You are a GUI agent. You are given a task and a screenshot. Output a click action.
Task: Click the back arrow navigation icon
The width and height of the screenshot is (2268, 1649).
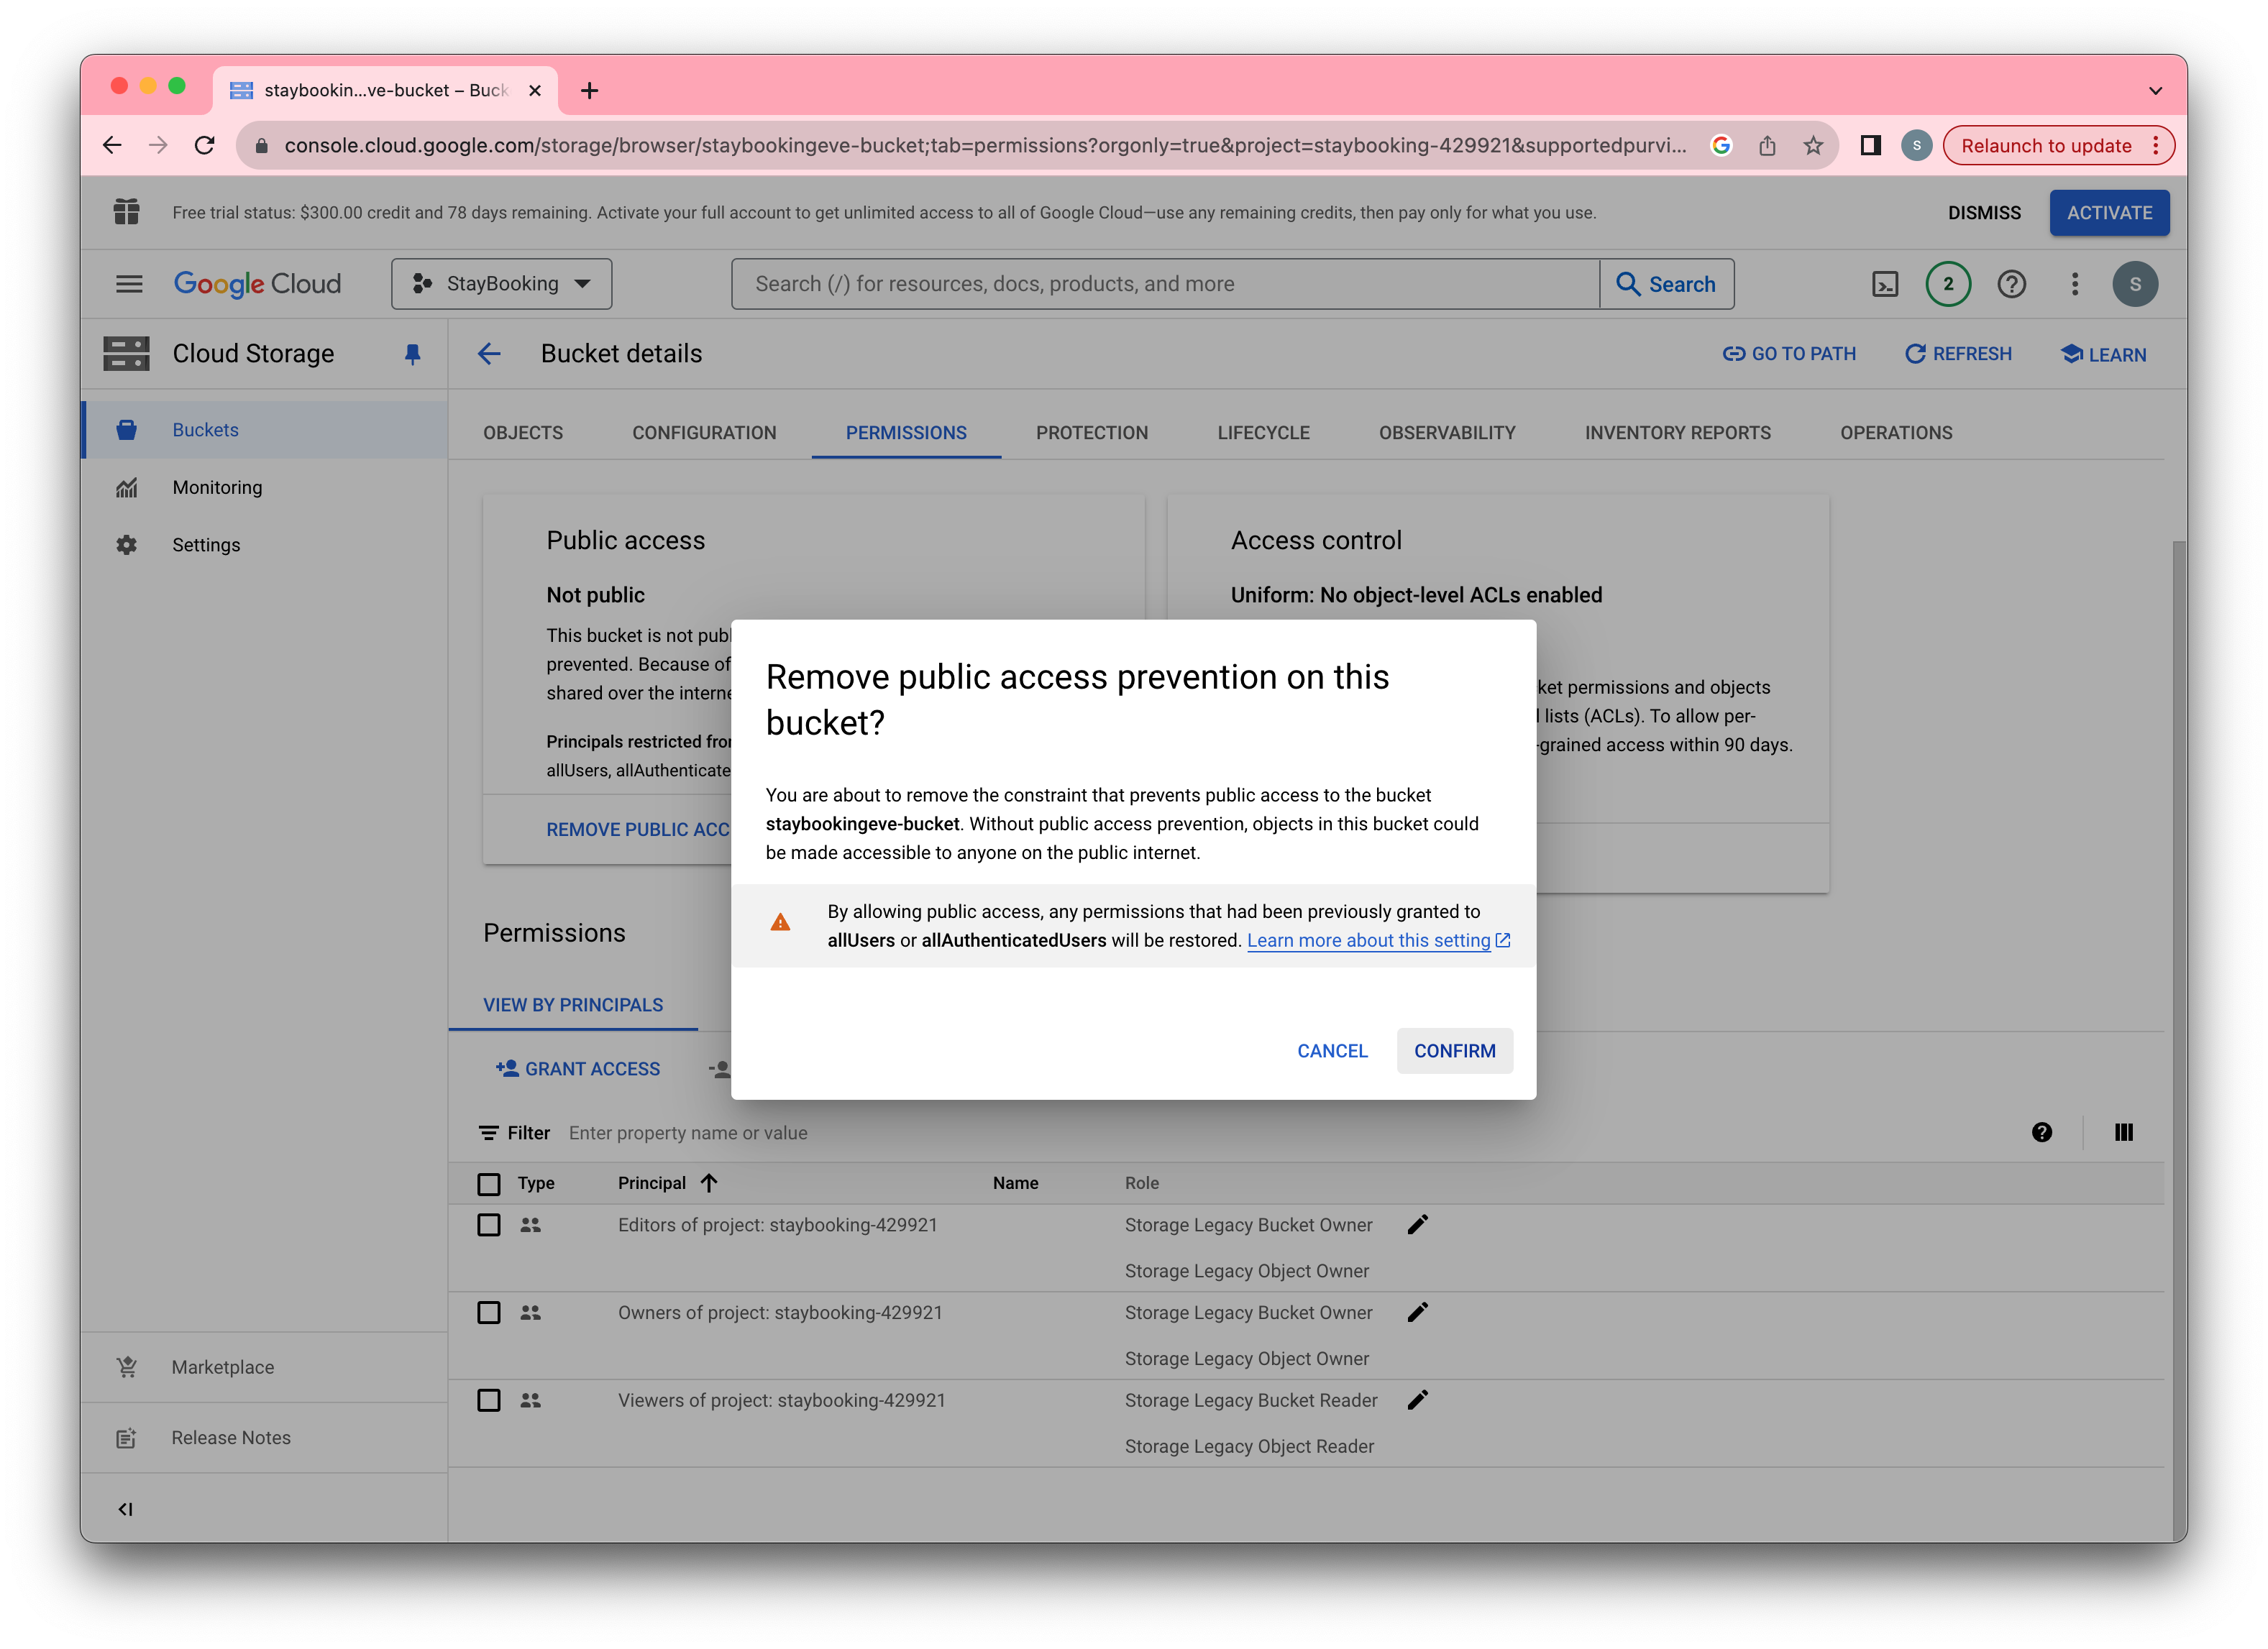click(x=491, y=352)
